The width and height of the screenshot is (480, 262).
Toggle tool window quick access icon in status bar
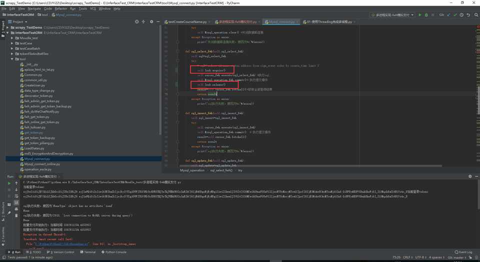point(3,257)
